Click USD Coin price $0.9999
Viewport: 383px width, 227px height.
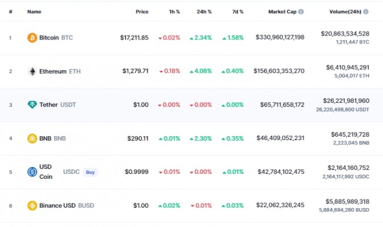[x=137, y=172]
